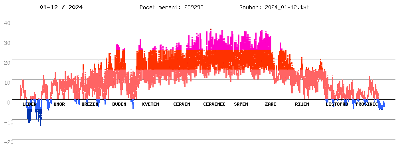Click the 40 axis label
This screenshot has height=151, width=399.
[x=7, y=23]
